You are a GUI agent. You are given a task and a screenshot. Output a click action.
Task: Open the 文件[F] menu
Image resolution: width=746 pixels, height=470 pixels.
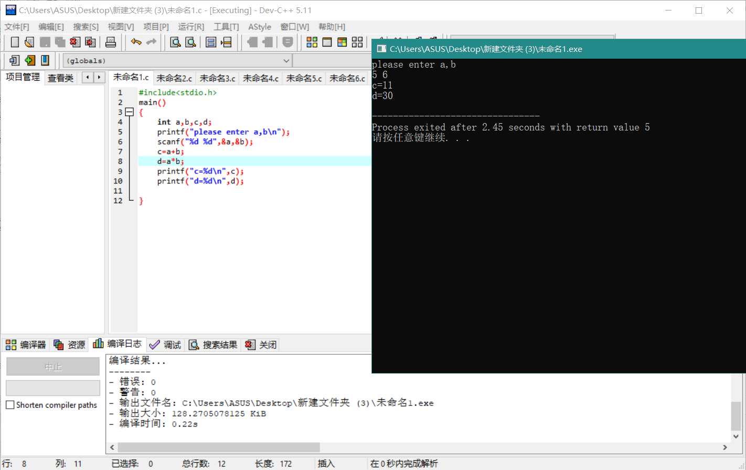17,27
